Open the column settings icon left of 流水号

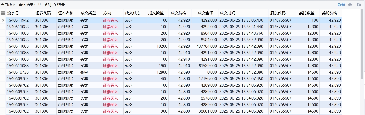pos(3,13)
